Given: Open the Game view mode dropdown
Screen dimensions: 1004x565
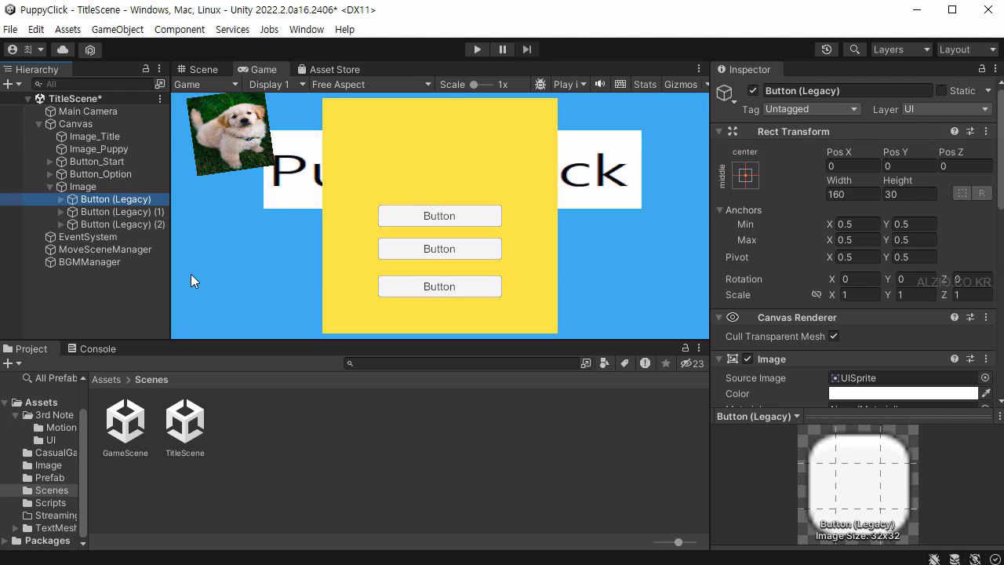Looking at the screenshot, I should 206,84.
